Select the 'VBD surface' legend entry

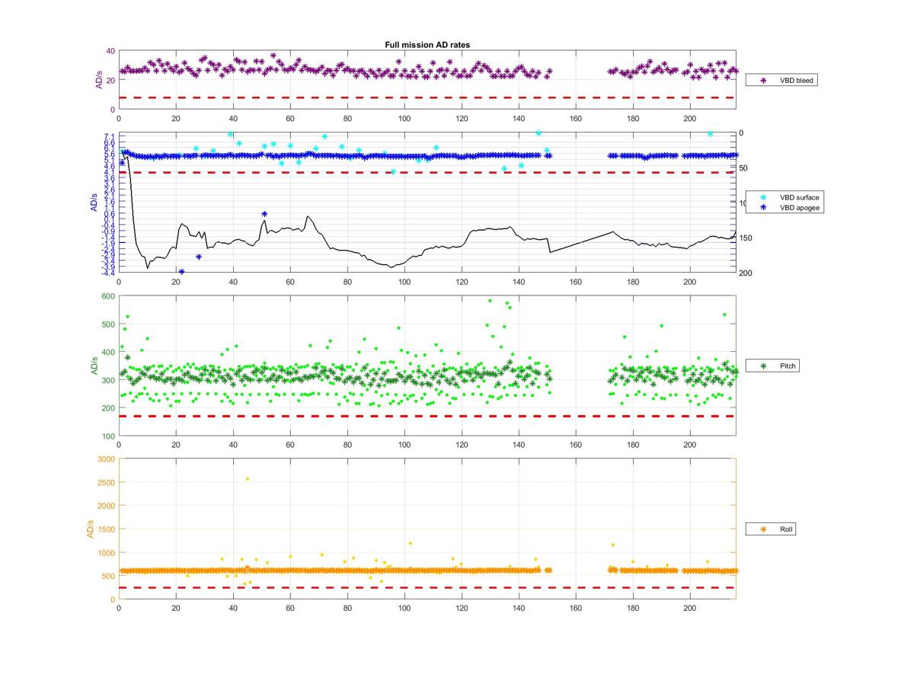(785, 197)
